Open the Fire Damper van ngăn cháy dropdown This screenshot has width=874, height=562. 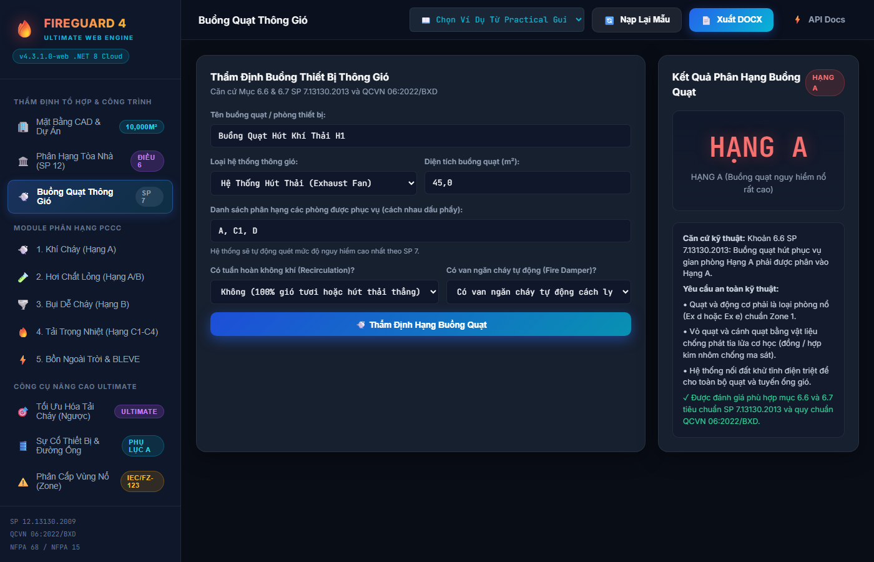pyautogui.click(x=539, y=292)
